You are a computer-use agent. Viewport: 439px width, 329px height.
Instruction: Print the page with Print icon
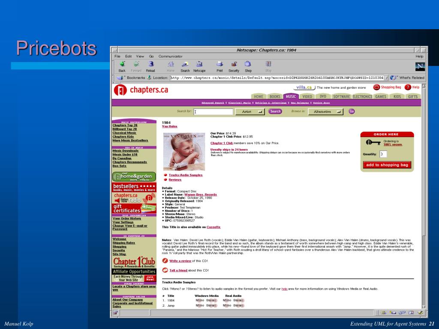pyautogui.click(x=220, y=64)
